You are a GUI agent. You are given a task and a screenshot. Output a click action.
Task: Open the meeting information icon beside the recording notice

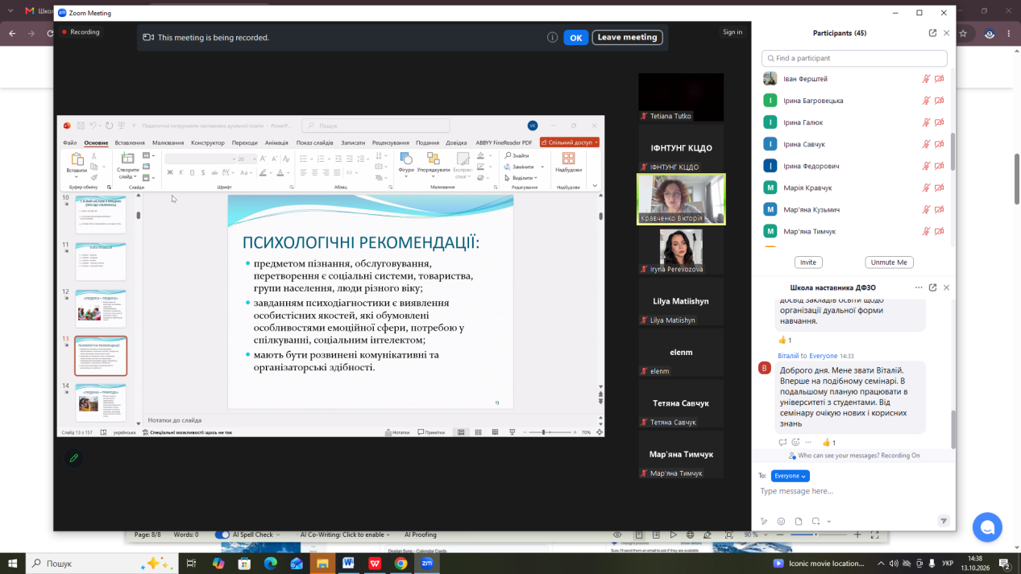(552, 37)
